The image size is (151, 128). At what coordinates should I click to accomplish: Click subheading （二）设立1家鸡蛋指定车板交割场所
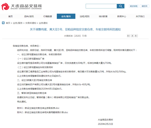35,67
